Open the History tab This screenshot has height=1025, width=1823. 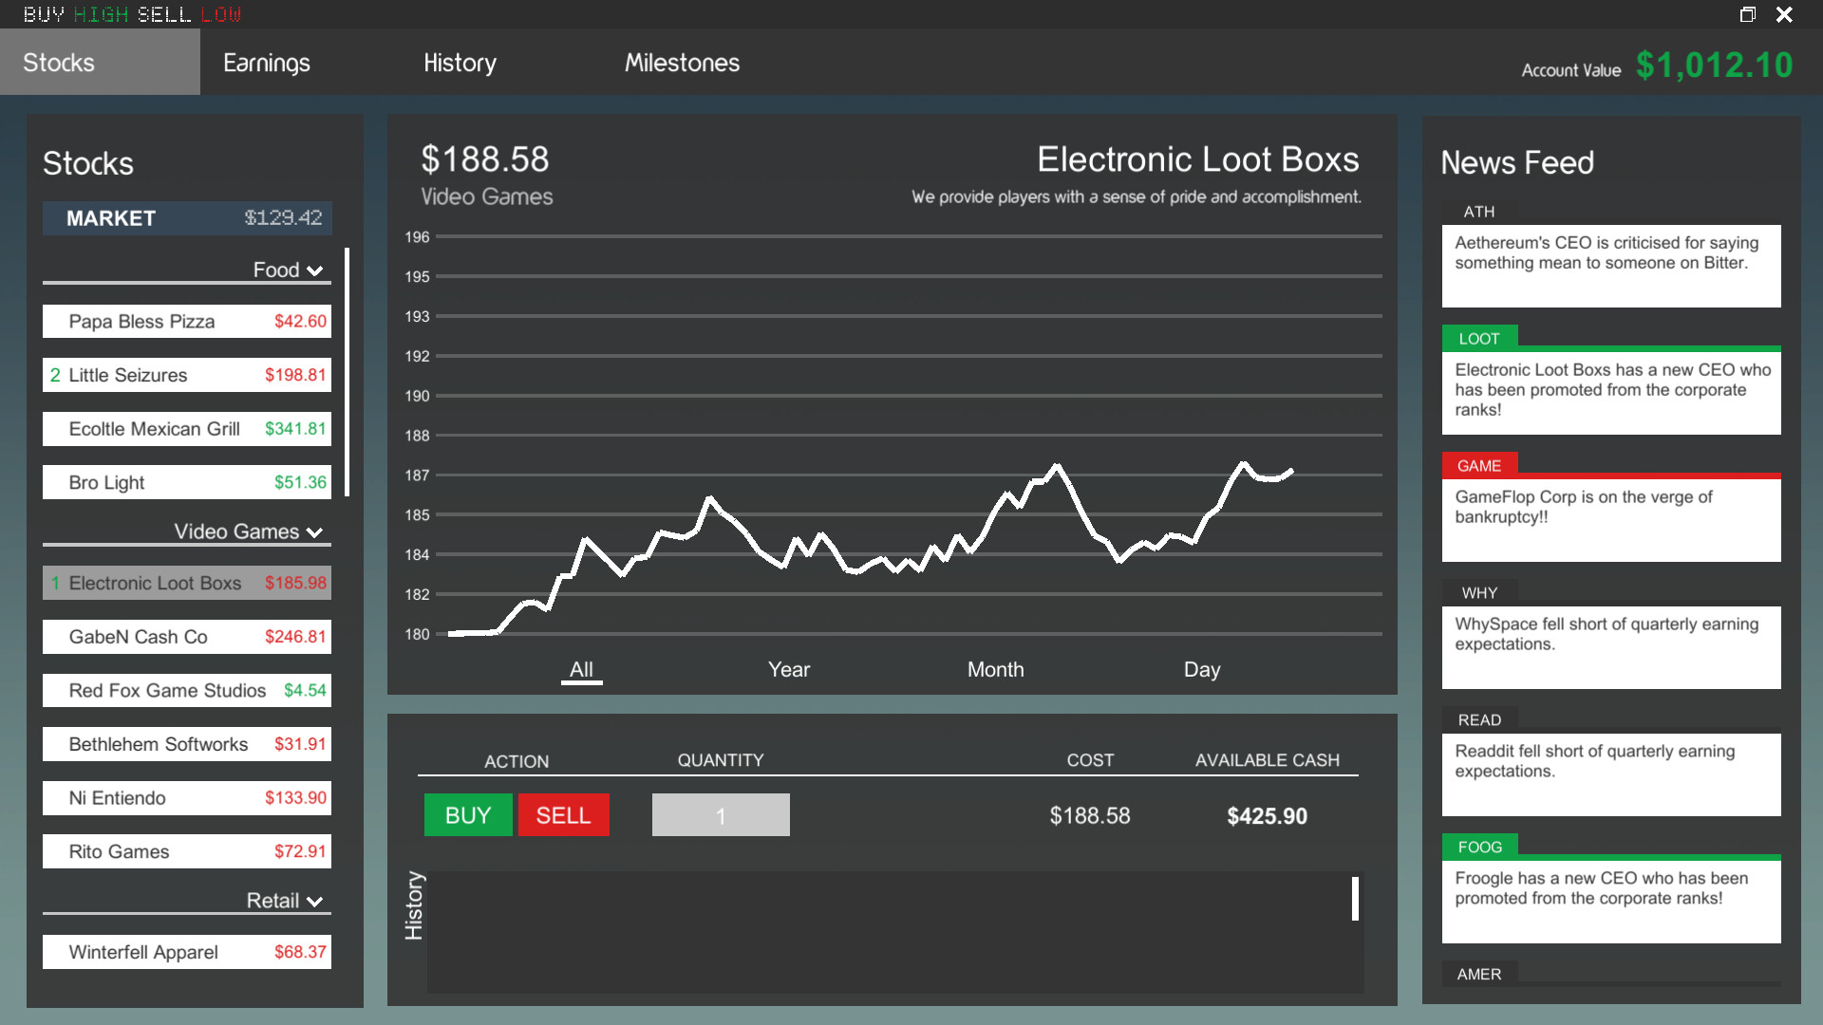pyautogui.click(x=460, y=63)
